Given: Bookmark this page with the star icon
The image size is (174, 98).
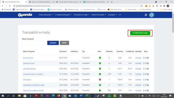Looking at the screenshot, I should click(142, 6).
